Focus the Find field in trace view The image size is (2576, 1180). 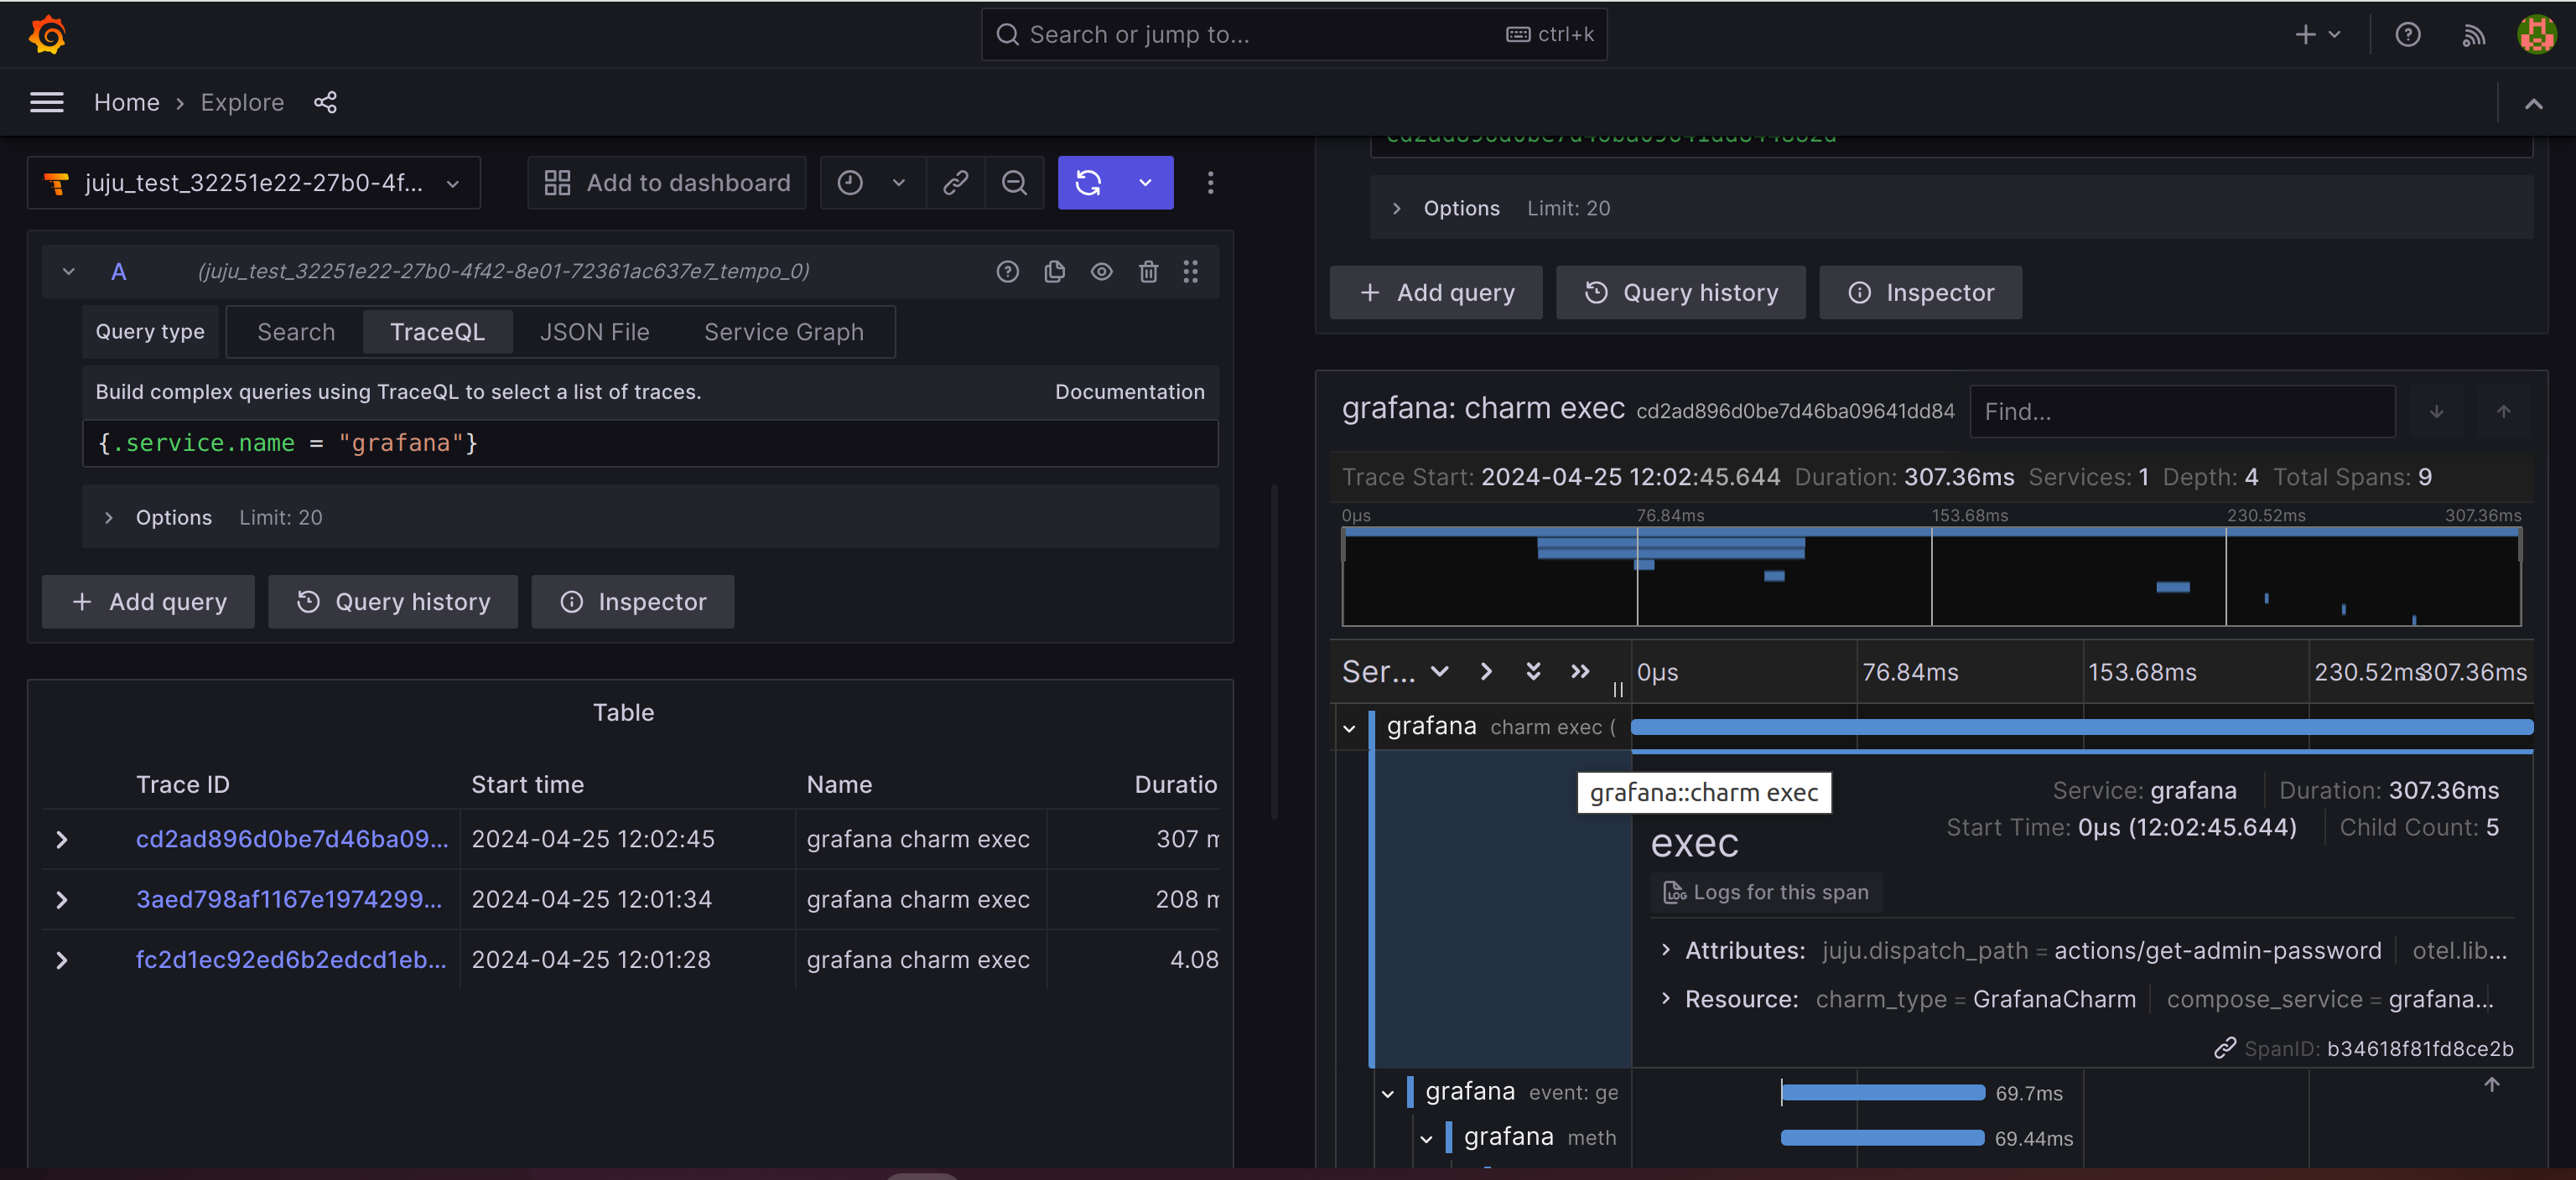coord(2181,411)
